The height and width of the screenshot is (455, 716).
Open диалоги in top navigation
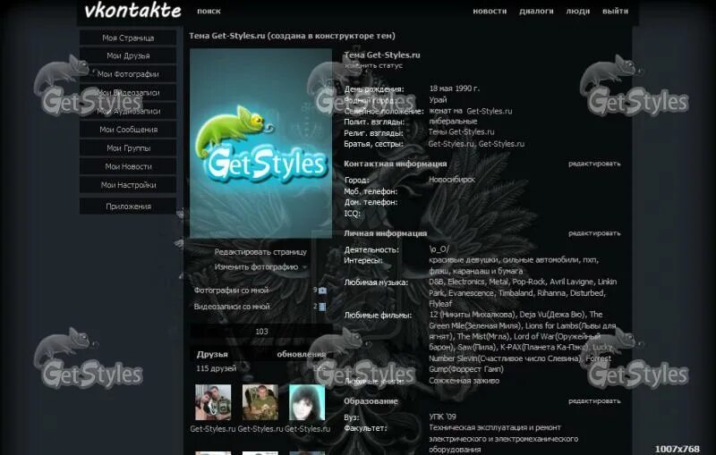536,11
